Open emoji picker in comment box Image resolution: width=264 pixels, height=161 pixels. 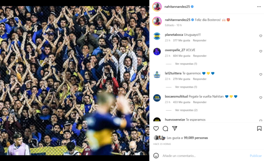coord(156,156)
